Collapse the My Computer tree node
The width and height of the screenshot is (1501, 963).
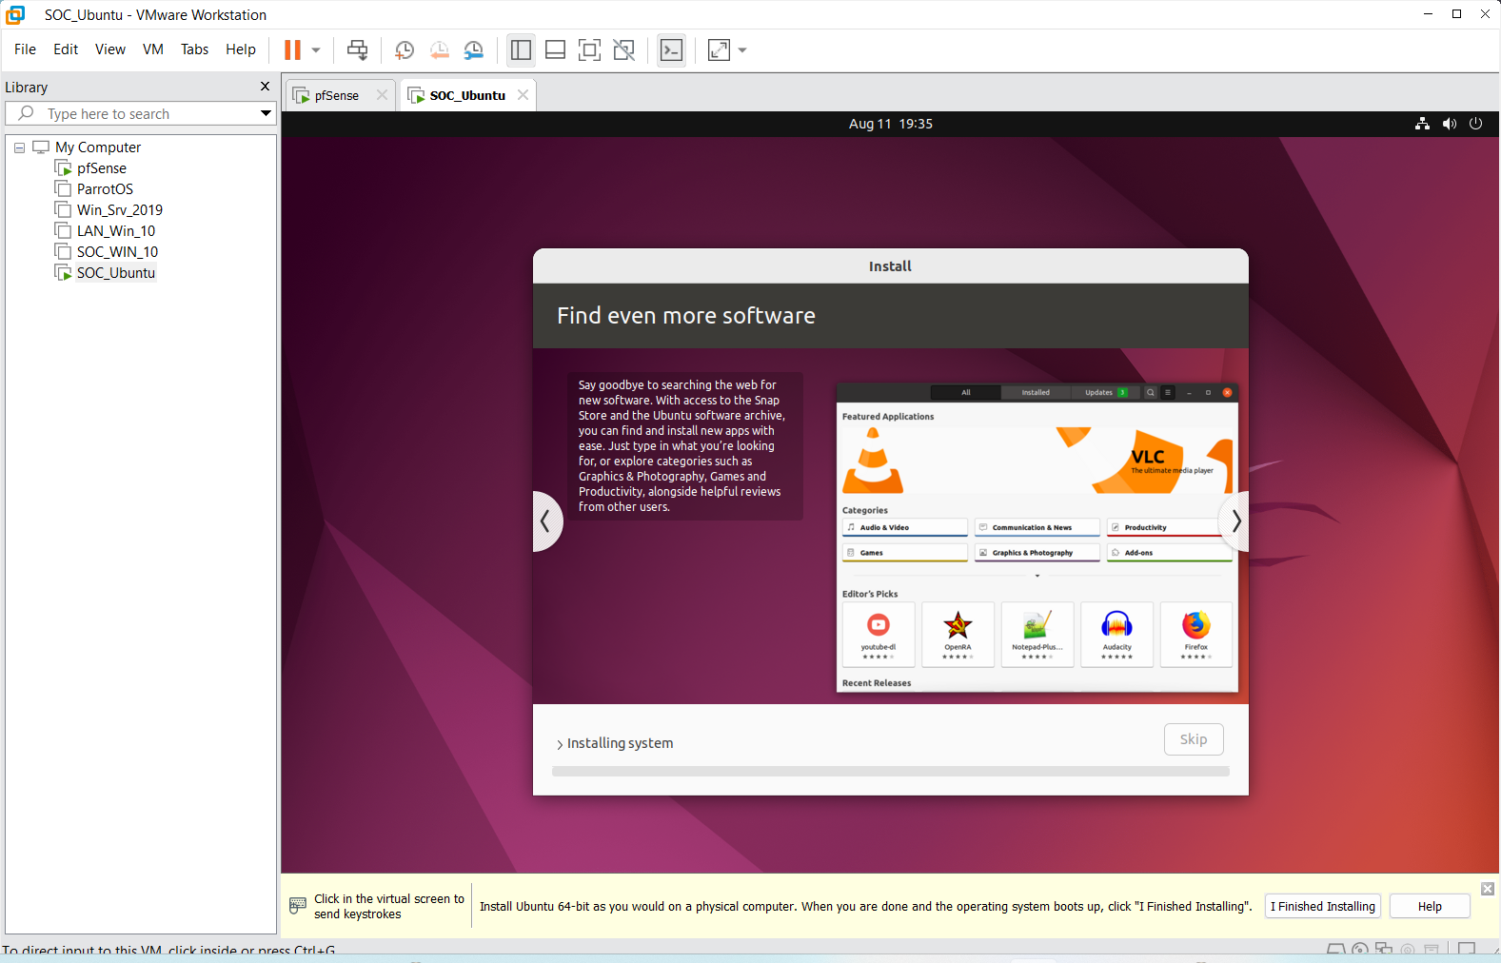coord(19,147)
